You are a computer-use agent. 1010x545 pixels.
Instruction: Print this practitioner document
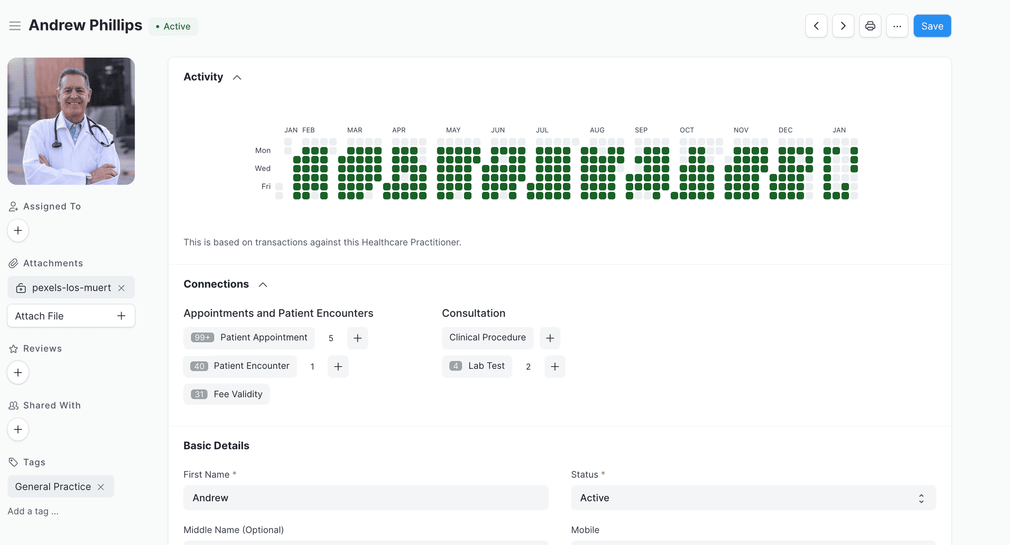coord(870,26)
